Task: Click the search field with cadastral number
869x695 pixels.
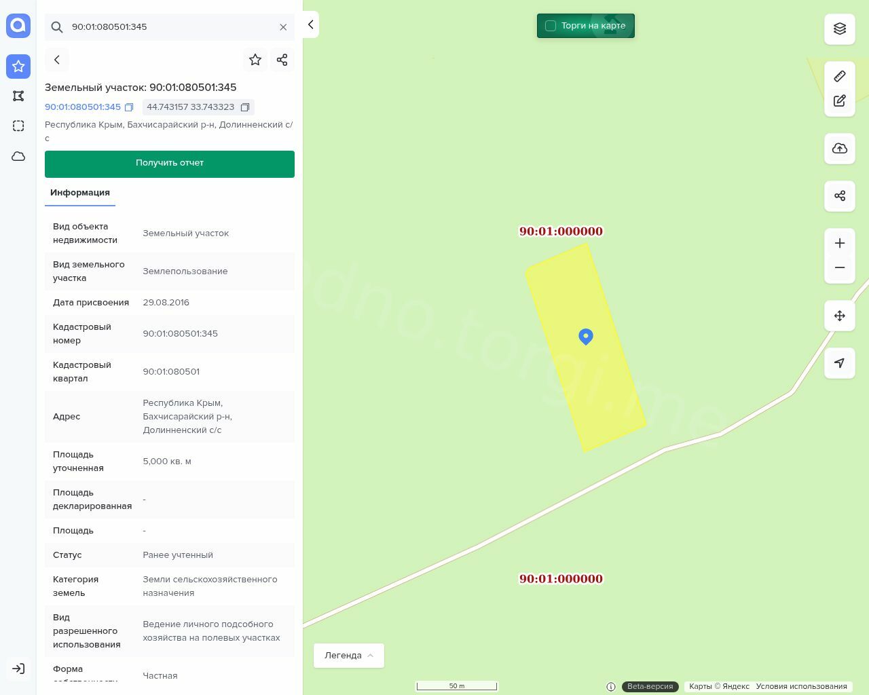Action: (170, 27)
